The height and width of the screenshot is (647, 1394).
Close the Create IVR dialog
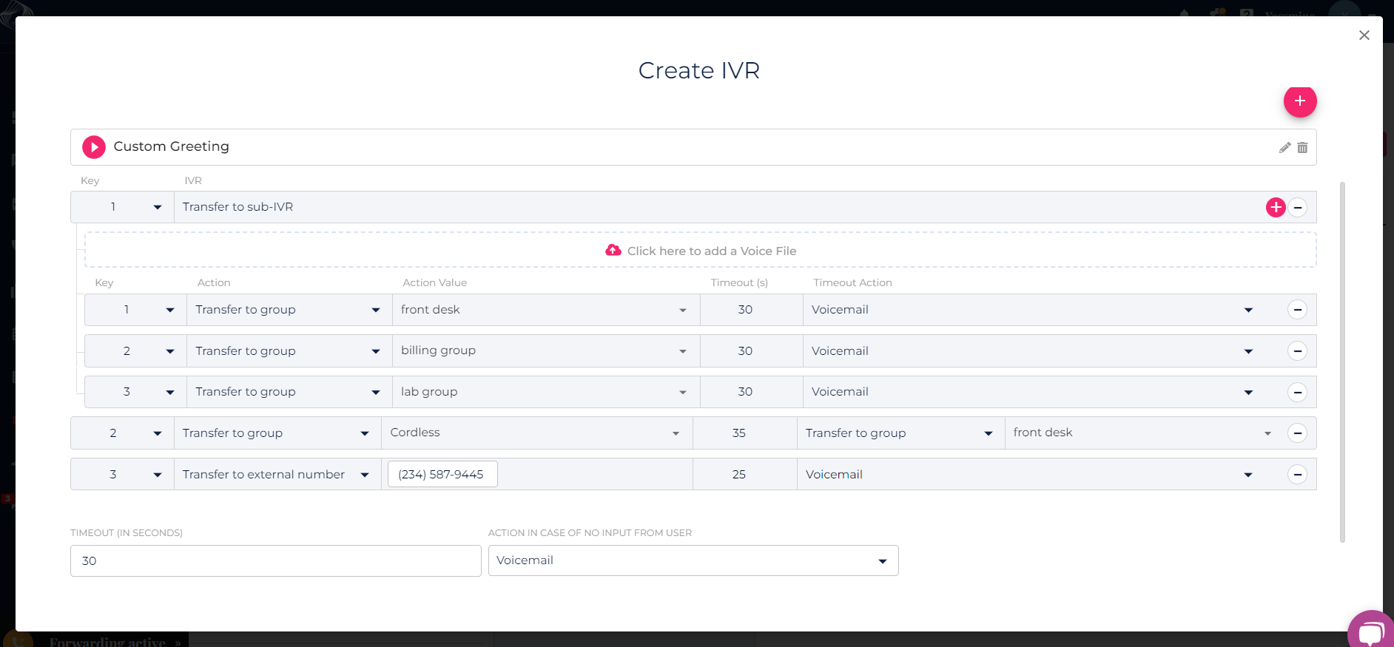(1364, 35)
